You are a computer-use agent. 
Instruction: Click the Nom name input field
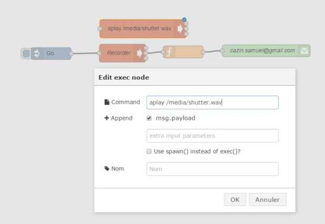212,169
